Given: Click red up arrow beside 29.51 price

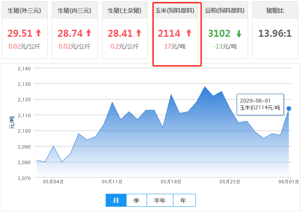Looking at the screenshot, I should pos(38,33).
